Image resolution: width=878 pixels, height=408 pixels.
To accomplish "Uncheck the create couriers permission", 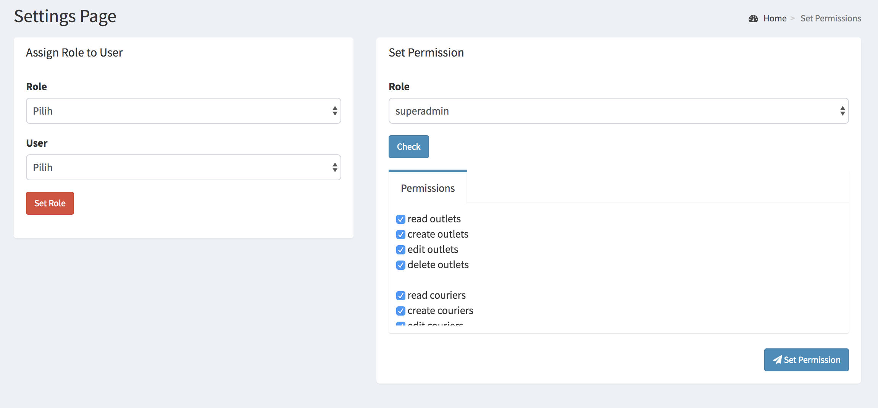I will click(x=400, y=311).
